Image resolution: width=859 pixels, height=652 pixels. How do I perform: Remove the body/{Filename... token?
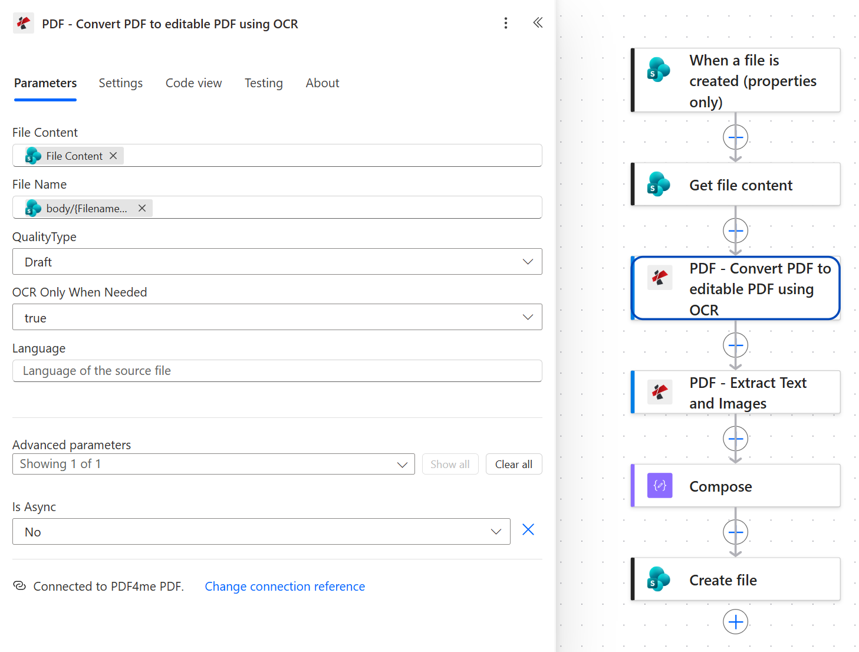pyautogui.click(x=142, y=208)
